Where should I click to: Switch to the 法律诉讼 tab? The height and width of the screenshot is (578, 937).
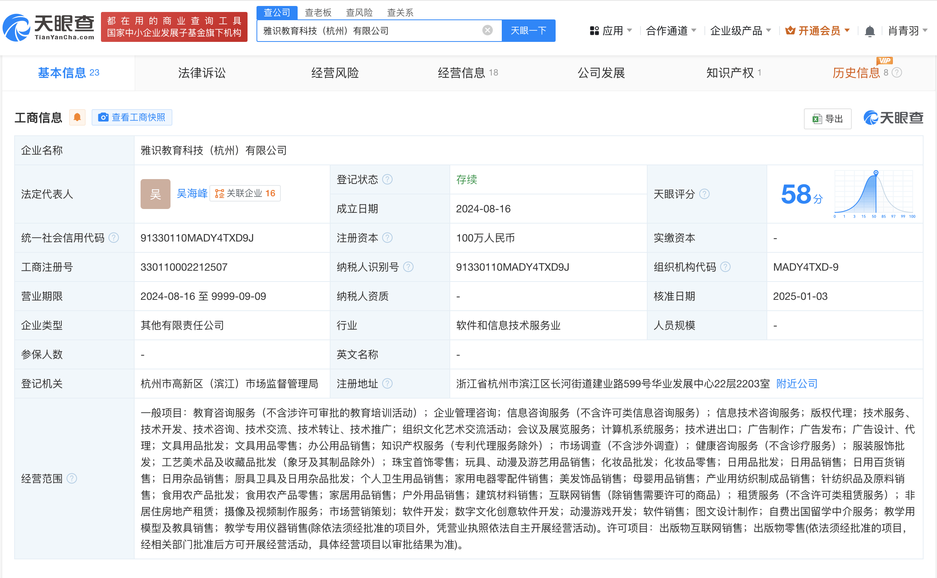point(202,73)
